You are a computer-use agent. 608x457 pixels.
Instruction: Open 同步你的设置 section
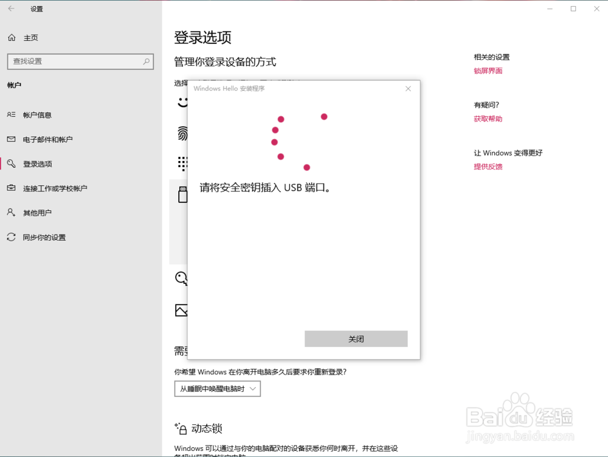pos(44,237)
